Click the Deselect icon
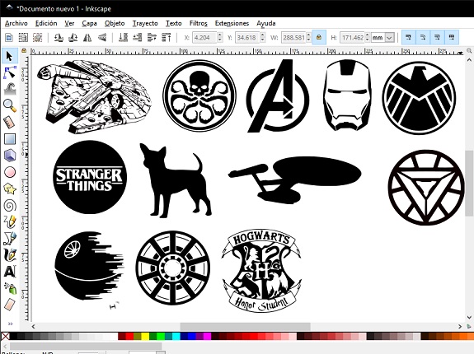Image resolution: width=474 pixels, height=354 pixels. coord(37,37)
